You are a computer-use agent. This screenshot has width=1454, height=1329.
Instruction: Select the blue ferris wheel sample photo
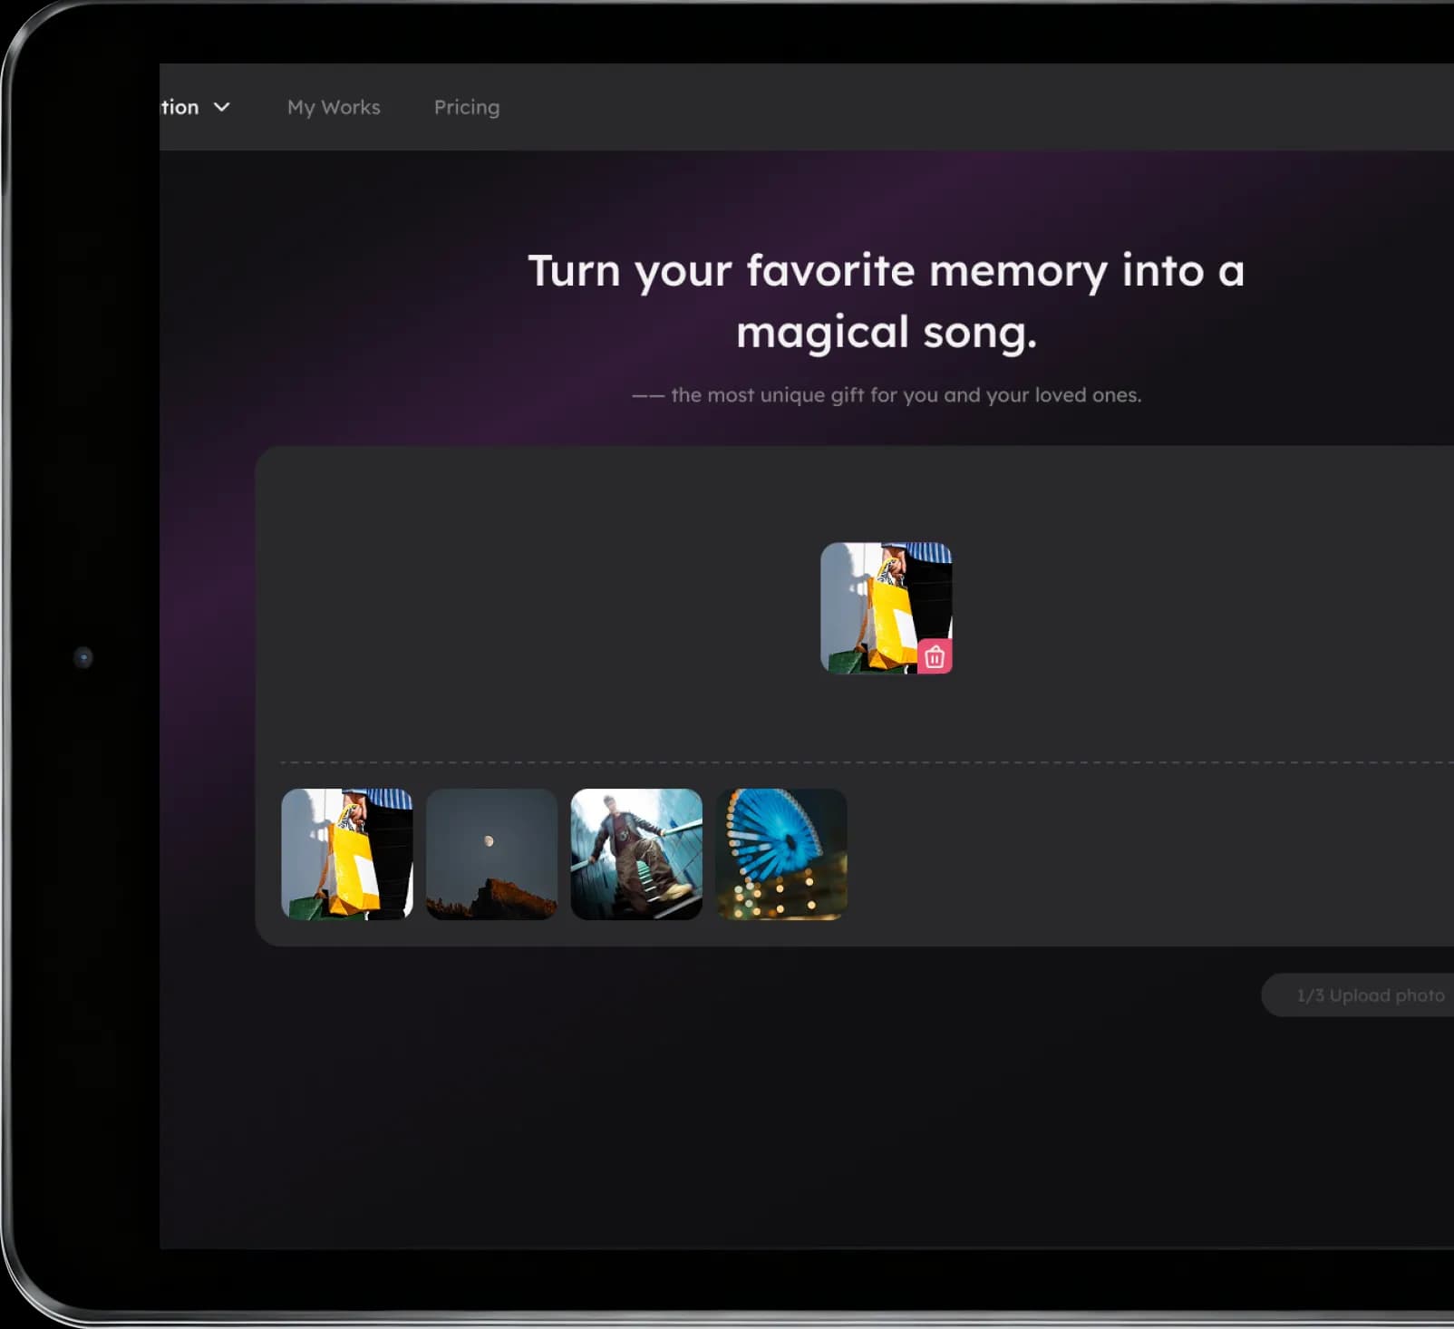pyautogui.click(x=781, y=854)
